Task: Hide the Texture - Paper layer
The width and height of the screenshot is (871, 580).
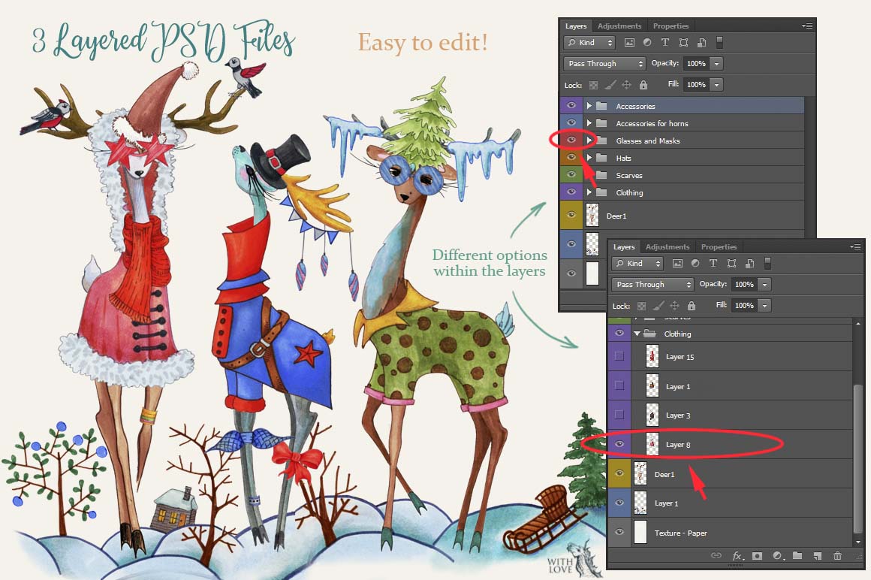Action: [619, 533]
